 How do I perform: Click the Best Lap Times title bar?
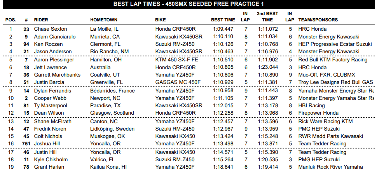[x=188, y=4]
